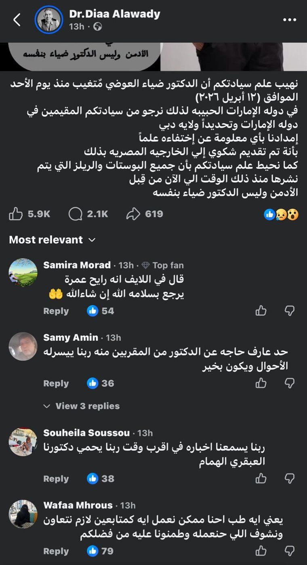This screenshot has width=307, height=565.
Task: Reply to Wafaa Mhrous's comment
Action: coord(56,551)
